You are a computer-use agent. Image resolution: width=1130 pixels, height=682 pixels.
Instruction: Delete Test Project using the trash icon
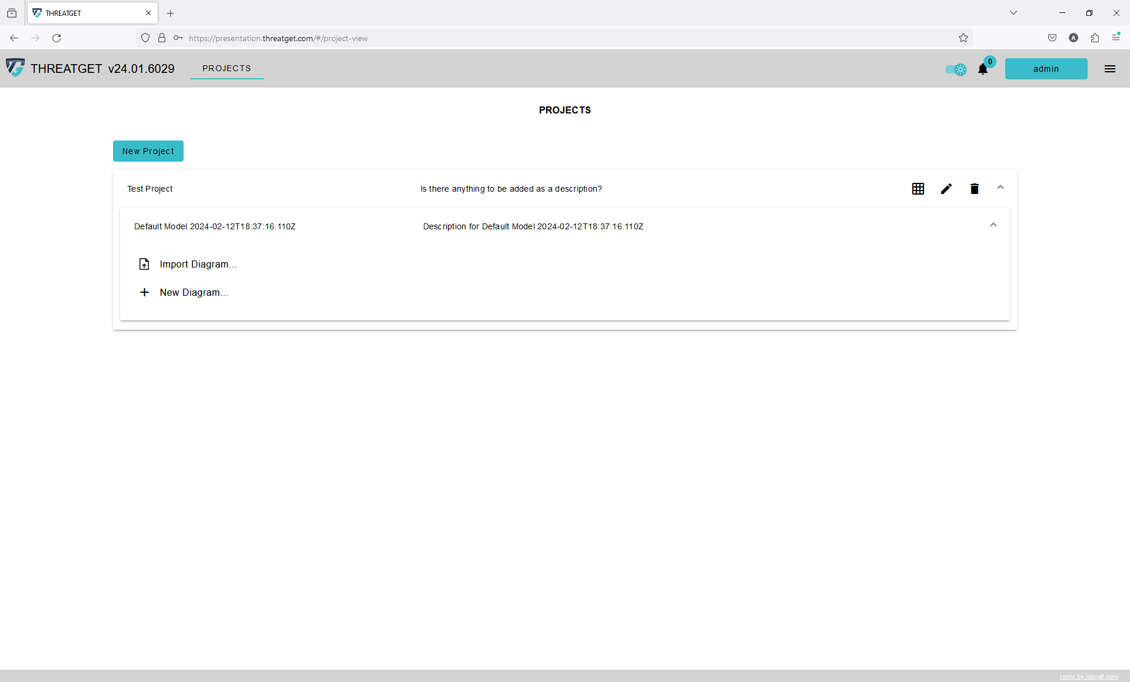(974, 189)
